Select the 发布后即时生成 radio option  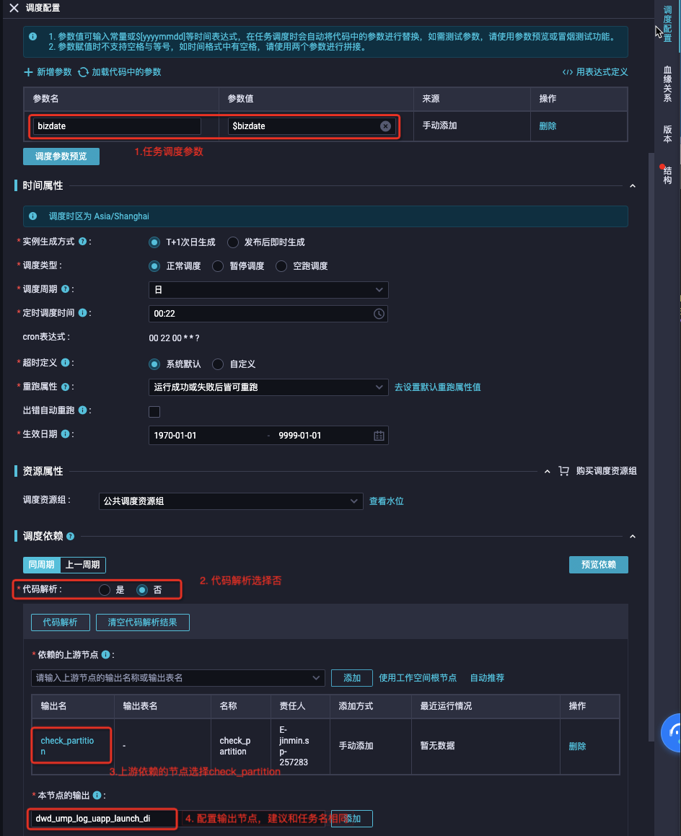(232, 242)
